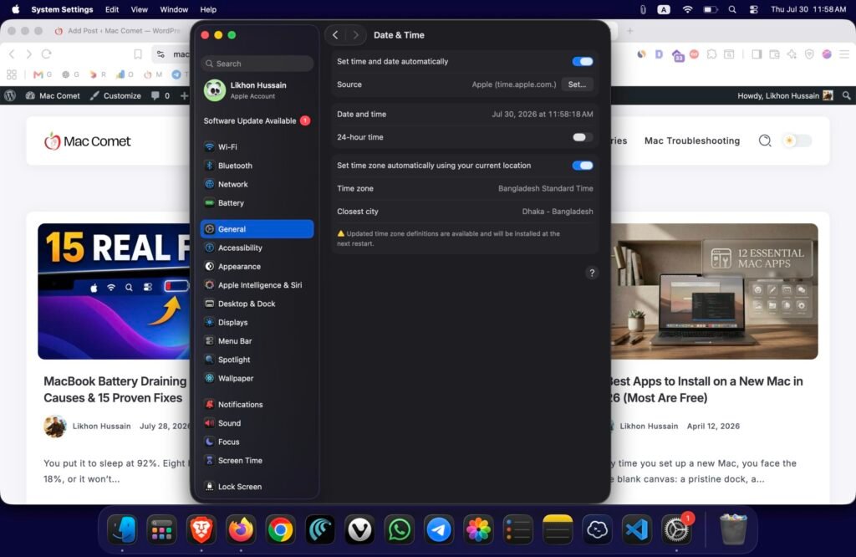Open Launchpad apps grid in Dock
Image resolution: width=856 pixels, height=557 pixels.
[161, 529]
